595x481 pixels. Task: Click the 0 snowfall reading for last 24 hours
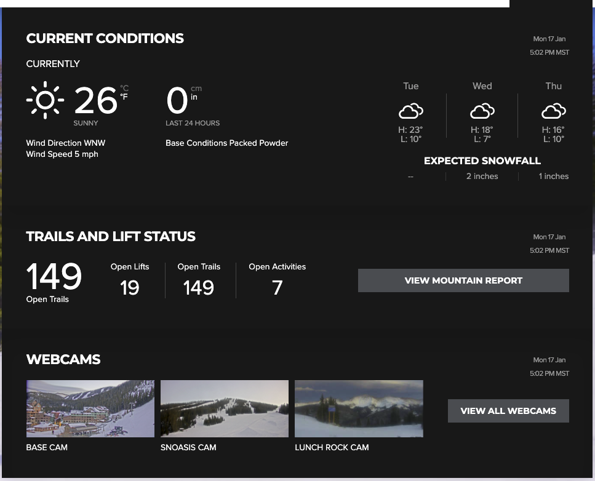point(177,100)
